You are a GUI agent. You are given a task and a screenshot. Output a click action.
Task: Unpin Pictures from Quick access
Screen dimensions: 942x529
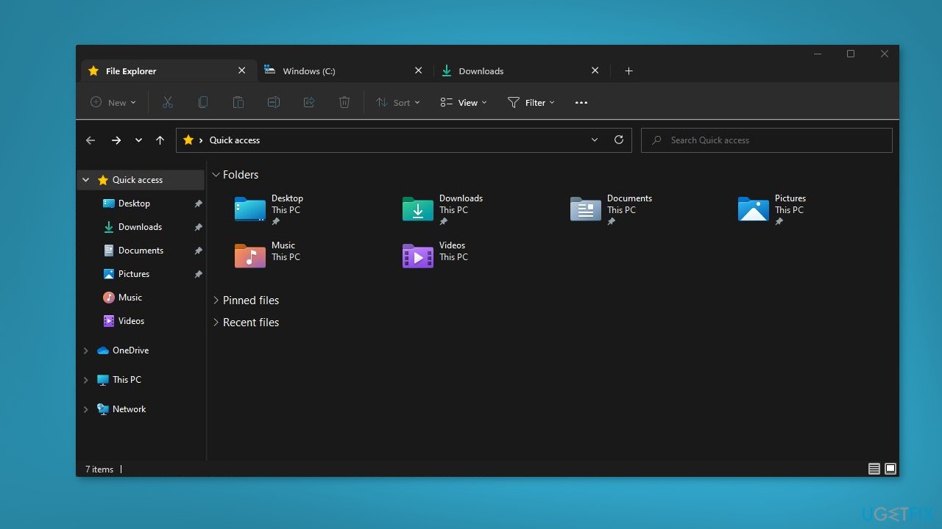point(198,273)
